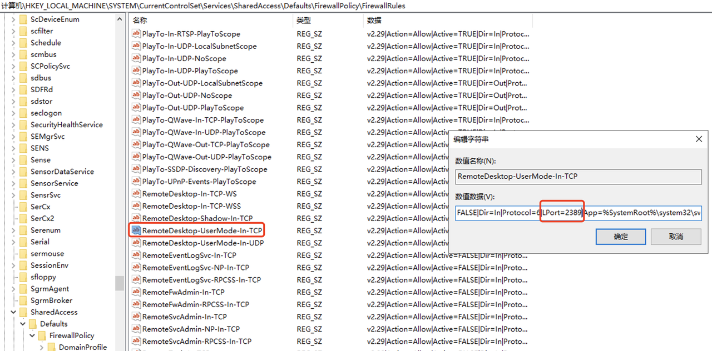The height and width of the screenshot is (351, 712).
Task: Select the RemoteDesktop-UserMode-In-UDP entry
Action: pos(202,243)
